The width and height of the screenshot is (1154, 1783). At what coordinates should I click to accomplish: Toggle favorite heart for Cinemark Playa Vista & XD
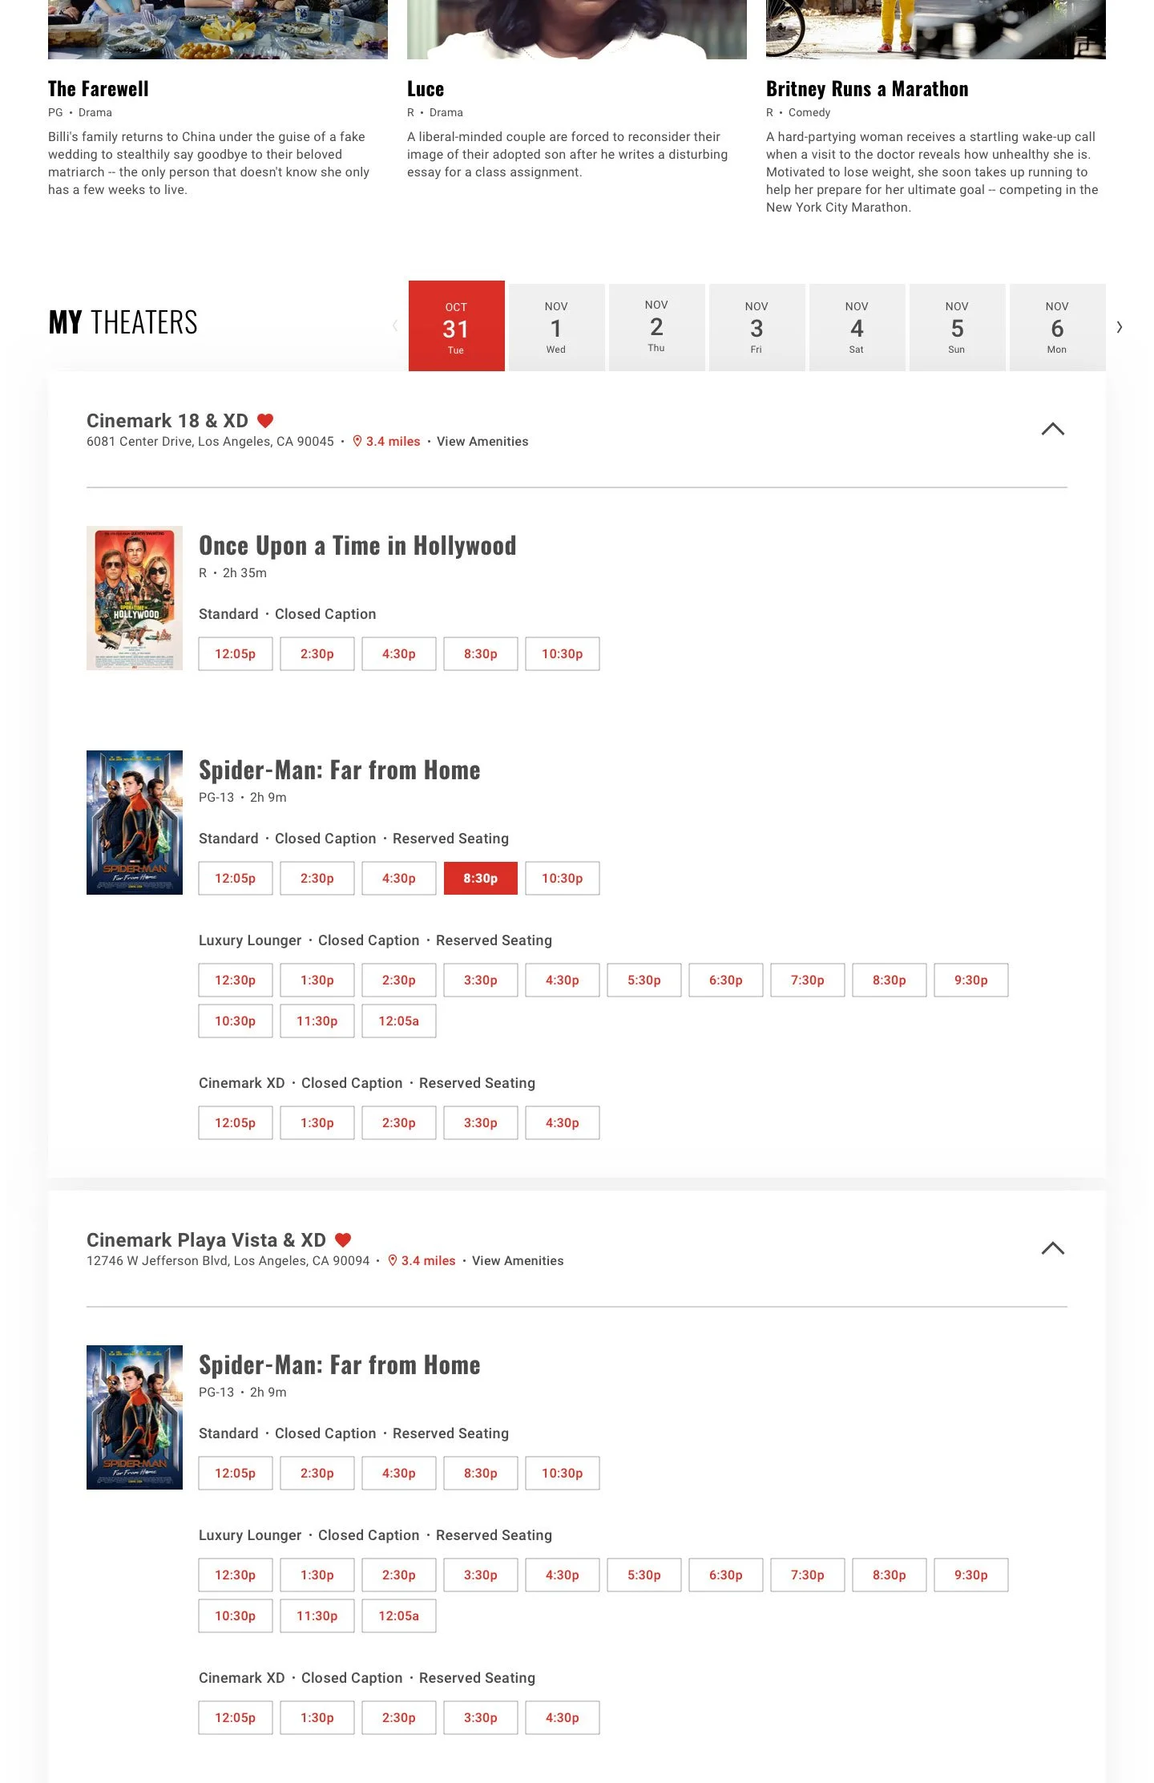343,1240
